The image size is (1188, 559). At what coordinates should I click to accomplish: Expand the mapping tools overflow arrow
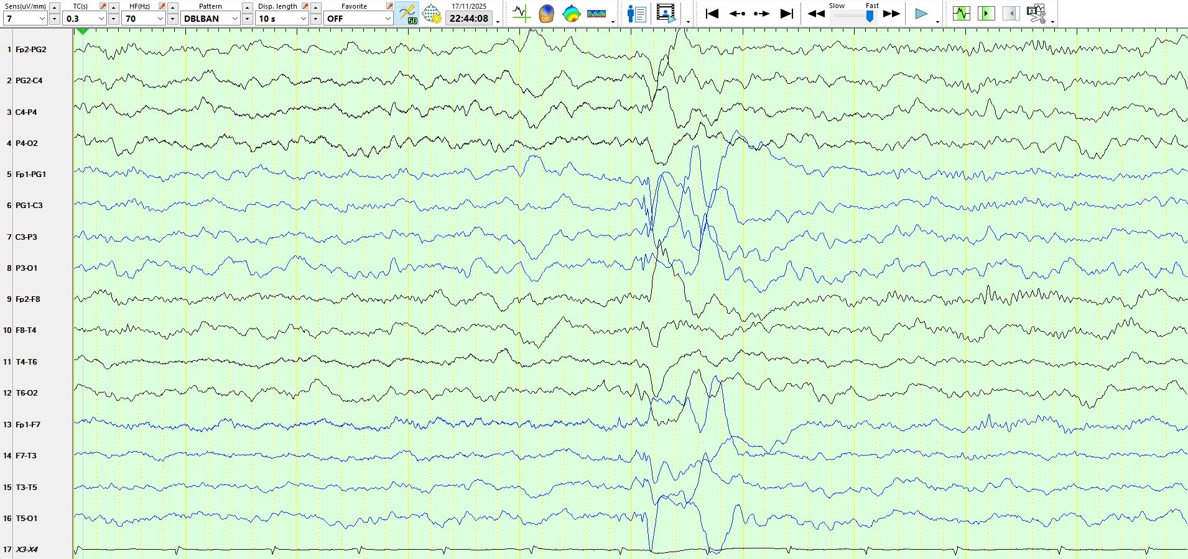pyautogui.click(x=613, y=22)
